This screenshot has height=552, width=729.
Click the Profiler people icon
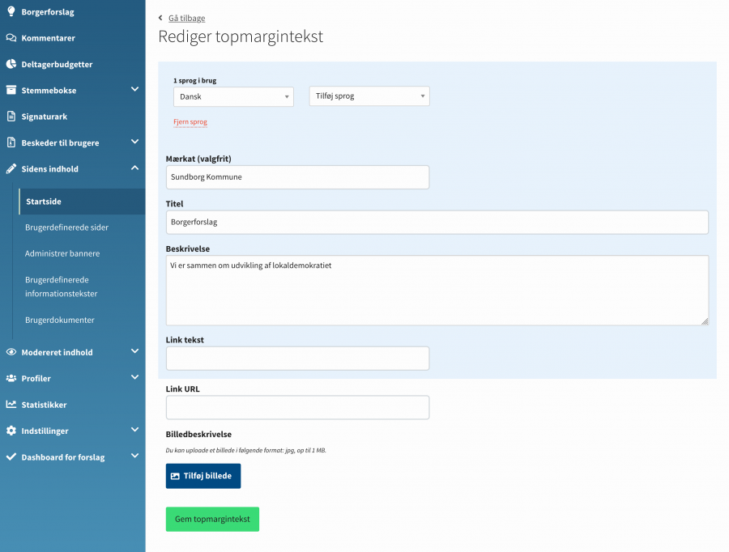point(11,378)
